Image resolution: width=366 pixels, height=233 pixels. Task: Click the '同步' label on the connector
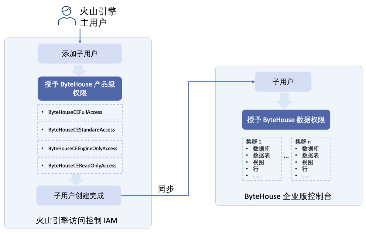pyautogui.click(x=166, y=189)
